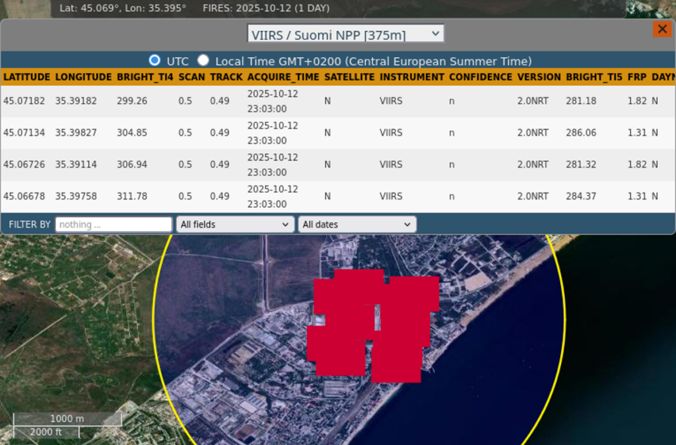676x445 pixels.
Task: Sort by TRACK column header
Action: (226, 77)
